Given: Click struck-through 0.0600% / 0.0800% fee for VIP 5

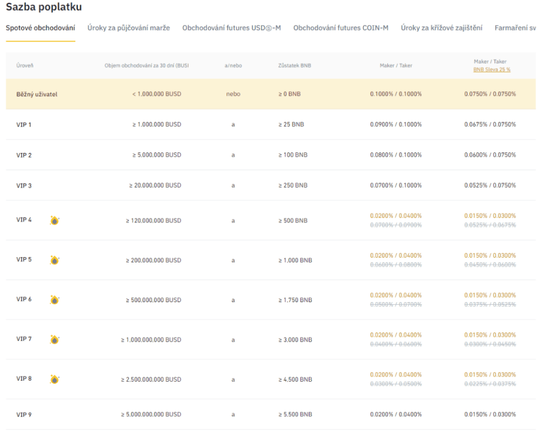Looking at the screenshot, I should pyautogui.click(x=396, y=265).
